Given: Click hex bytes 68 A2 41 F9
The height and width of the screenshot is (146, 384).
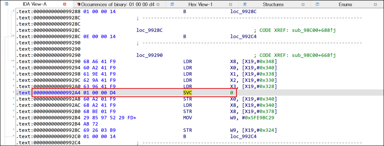Looking at the screenshot, I should pyautogui.click(x=99, y=105).
